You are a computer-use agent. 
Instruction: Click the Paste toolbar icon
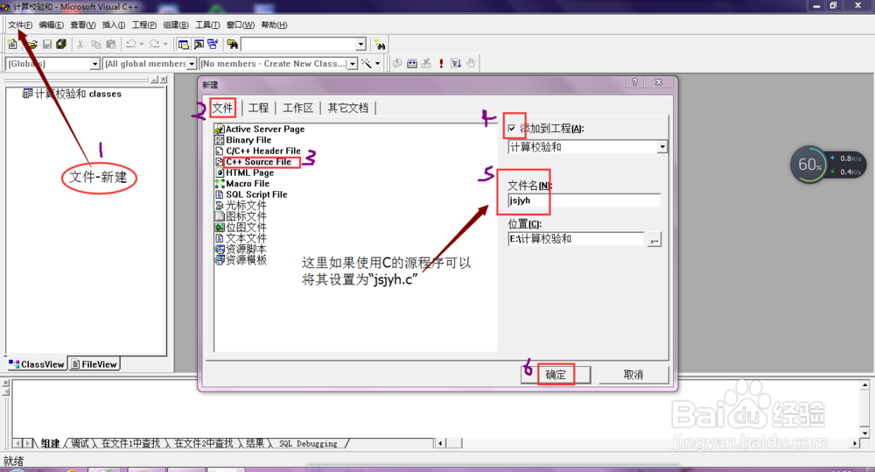pyautogui.click(x=111, y=44)
